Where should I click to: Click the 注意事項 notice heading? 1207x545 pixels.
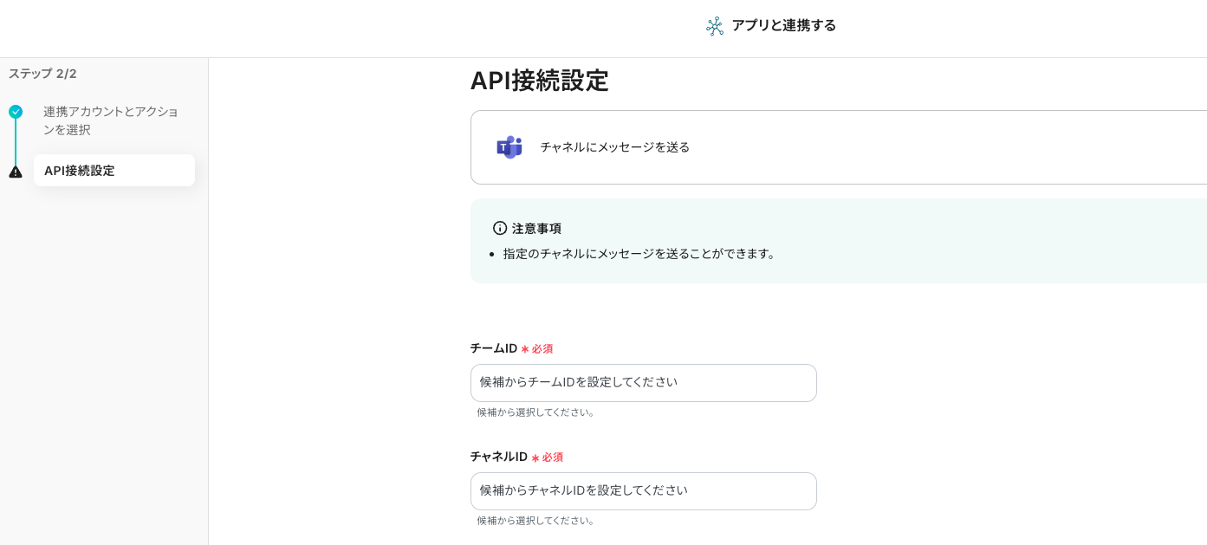pyautogui.click(x=536, y=228)
